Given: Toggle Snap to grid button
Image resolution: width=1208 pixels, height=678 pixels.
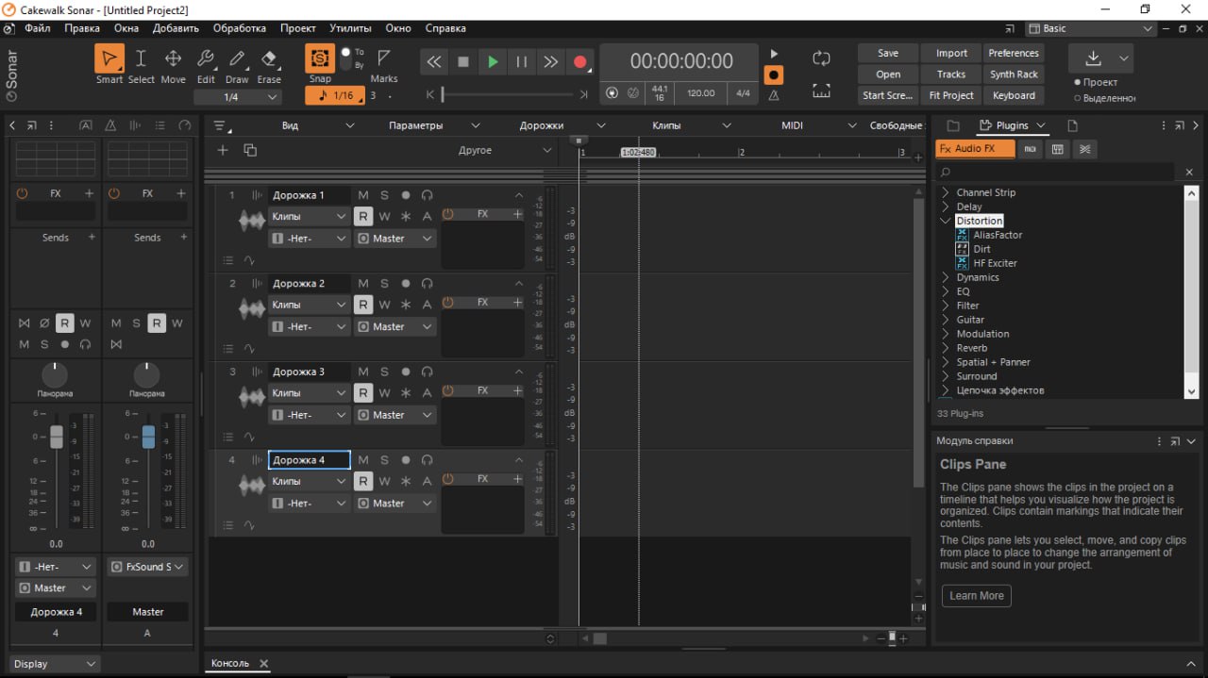Looking at the screenshot, I should [320, 58].
